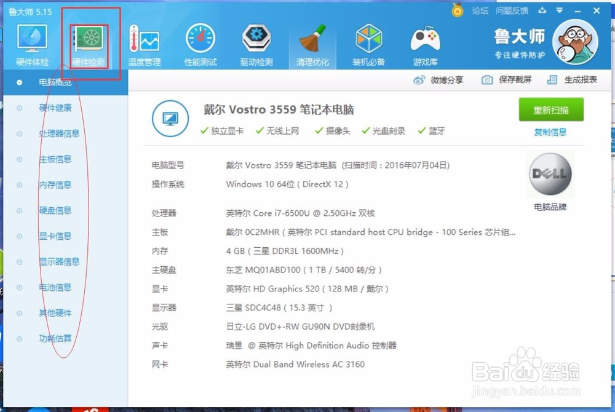Viewport: 615px width, 412px height.
Task: Click the green 重新扫描 rescan button
Action: click(551, 109)
